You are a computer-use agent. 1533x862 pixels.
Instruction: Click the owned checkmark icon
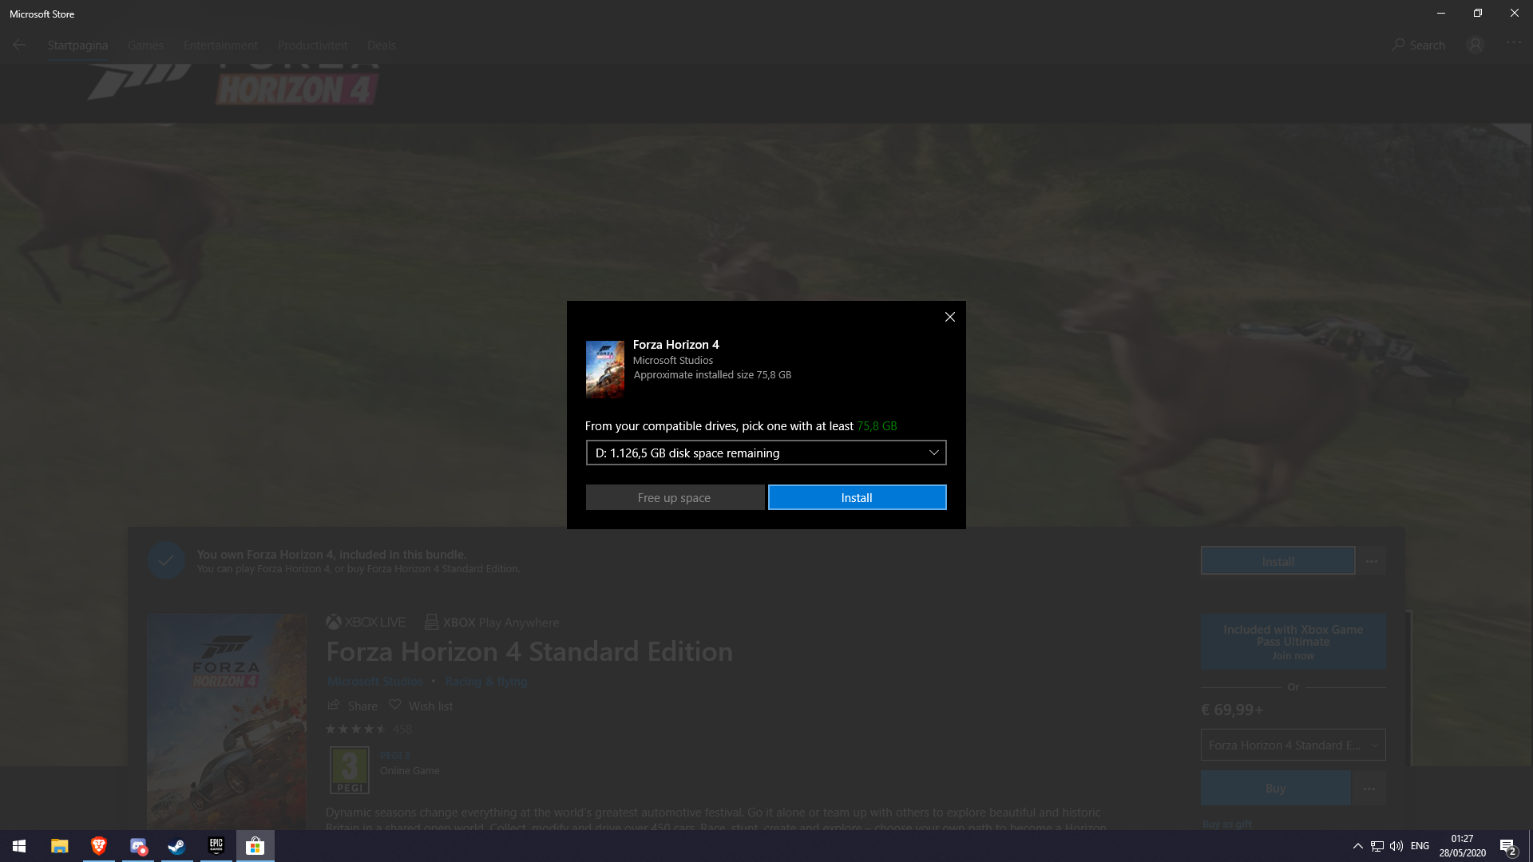[166, 560]
